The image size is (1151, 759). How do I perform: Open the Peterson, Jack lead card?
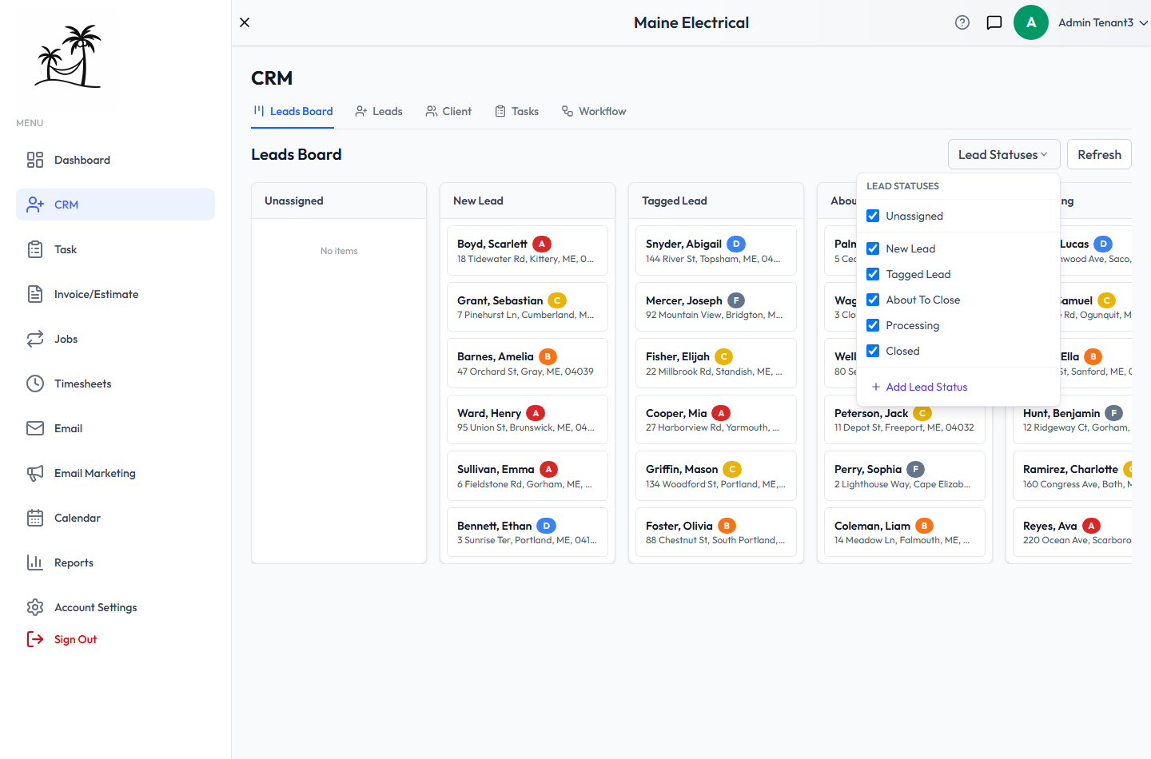905,419
